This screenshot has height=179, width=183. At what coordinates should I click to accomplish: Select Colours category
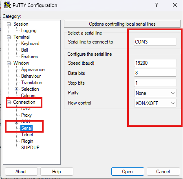click(28, 96)
